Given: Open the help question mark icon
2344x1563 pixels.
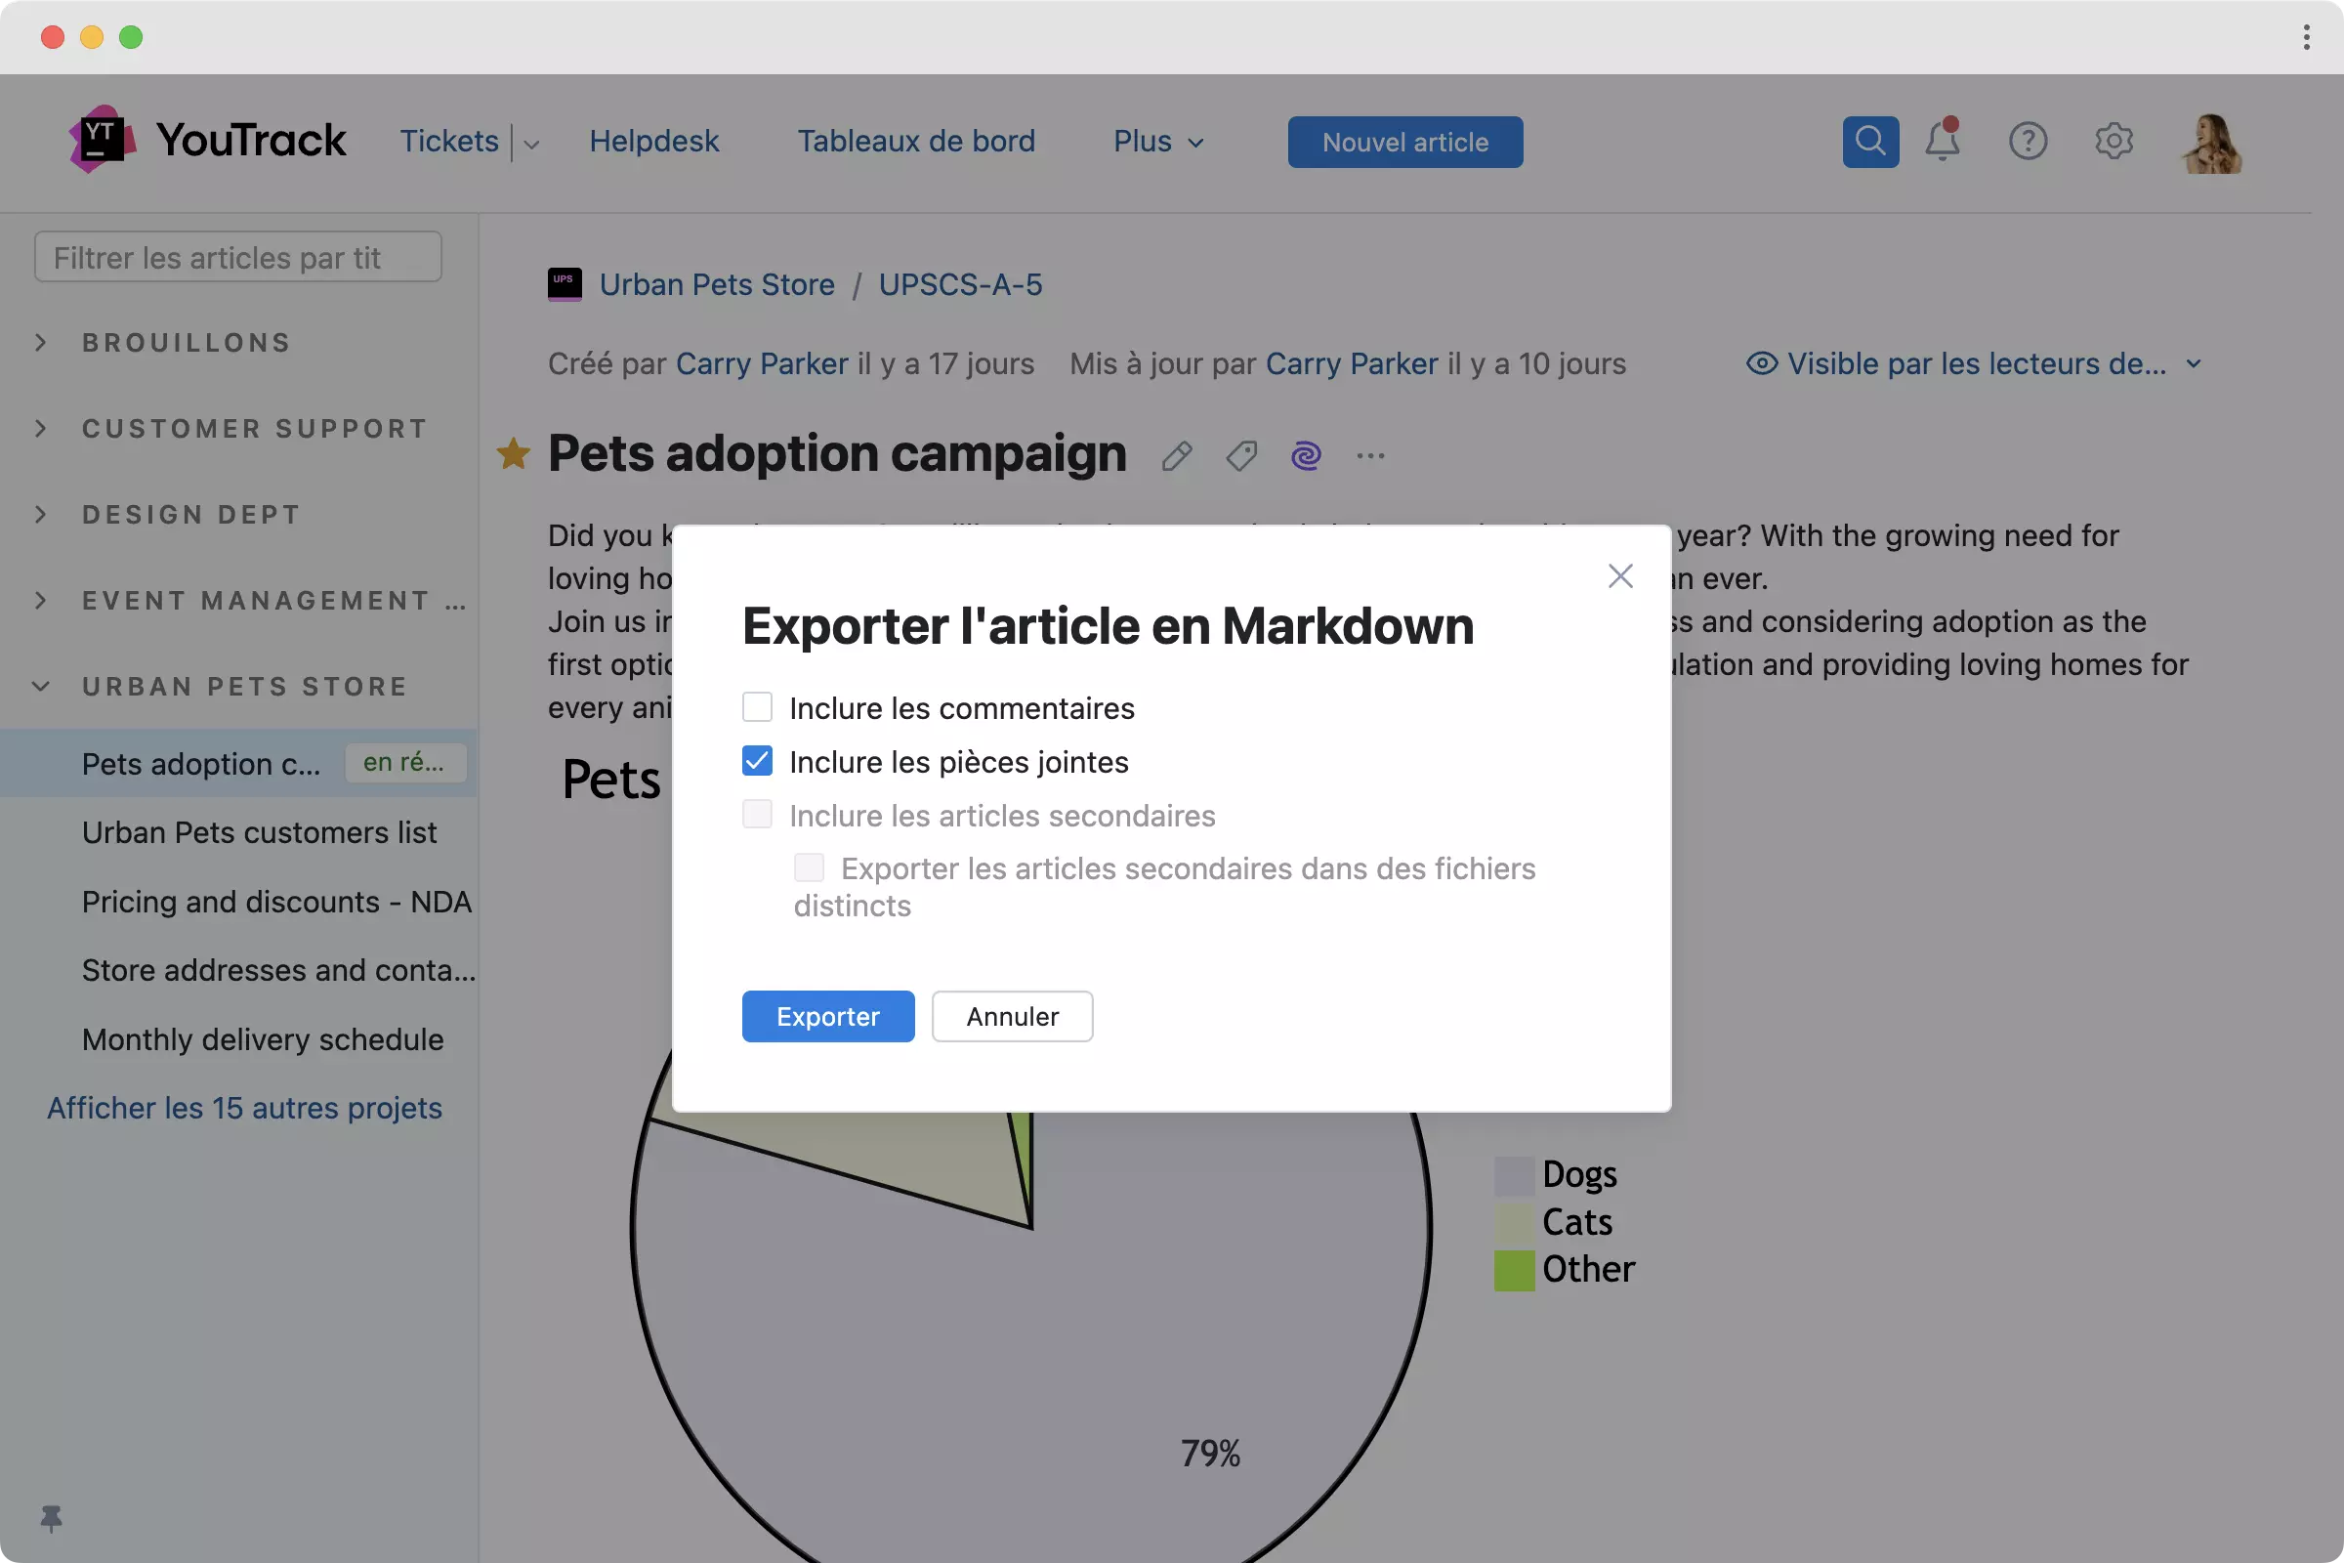Looking at the screenshot, I should point(2028,142).
